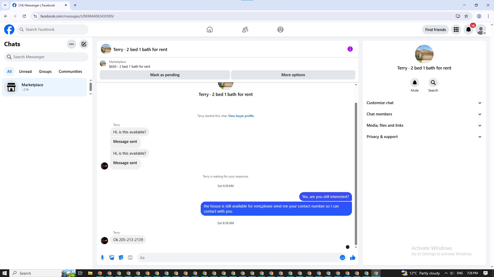
Task: Open the Friends icon in top navigation
Action: coord(245,29)
